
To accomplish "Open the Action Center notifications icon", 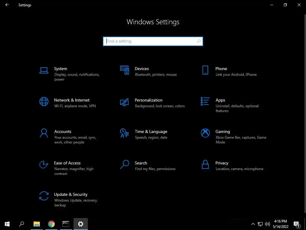I will point(297,225).
